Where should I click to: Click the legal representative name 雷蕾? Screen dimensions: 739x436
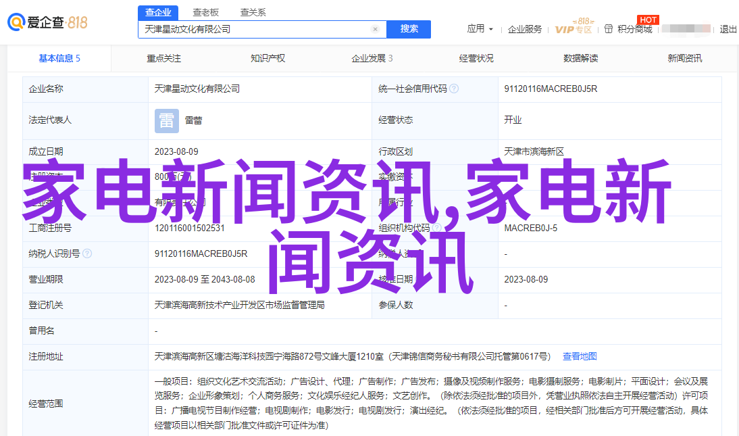pyautogui.click(x=193, y=120)
